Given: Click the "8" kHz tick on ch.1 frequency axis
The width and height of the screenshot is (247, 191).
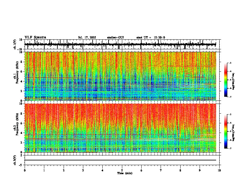Looking at the screenshot, I should coord(22,62).
